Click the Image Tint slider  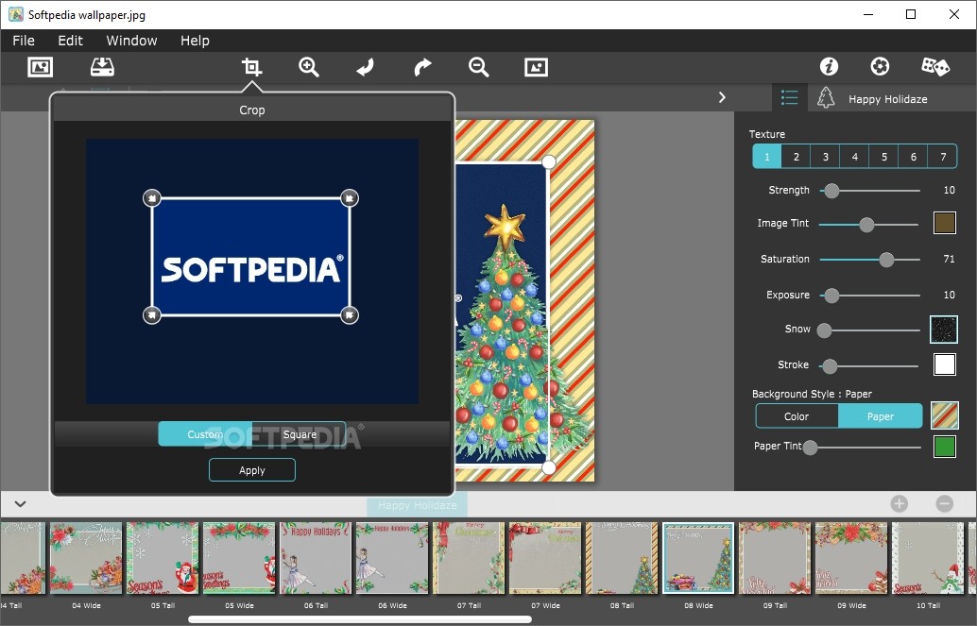pos(868,225)
